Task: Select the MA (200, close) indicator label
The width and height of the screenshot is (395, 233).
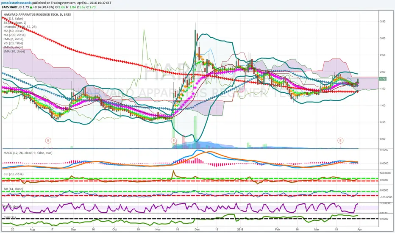Action: 14,35
